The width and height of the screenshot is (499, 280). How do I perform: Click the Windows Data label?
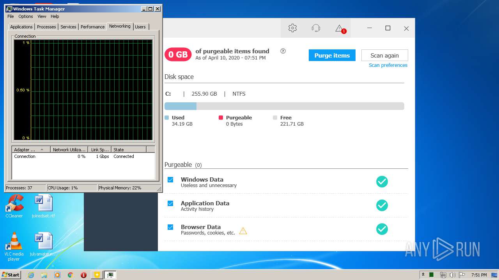(x=202, y=179)
